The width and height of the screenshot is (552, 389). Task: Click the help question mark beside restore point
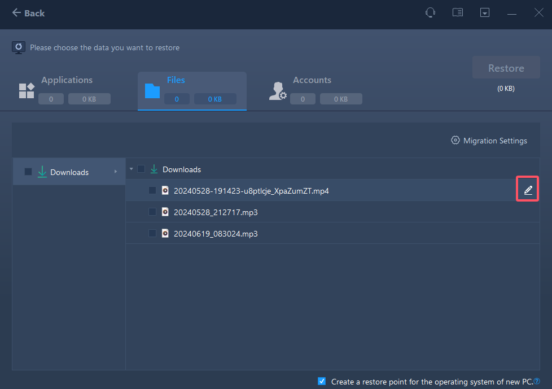(x=537, y=381)
